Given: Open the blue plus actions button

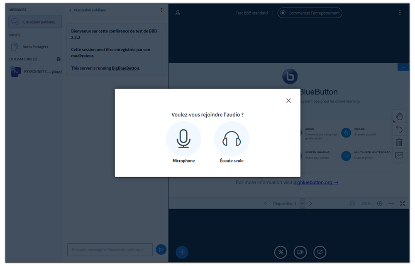Looking at the screenshot, I should pyautogui.click(x=182, y=252).
